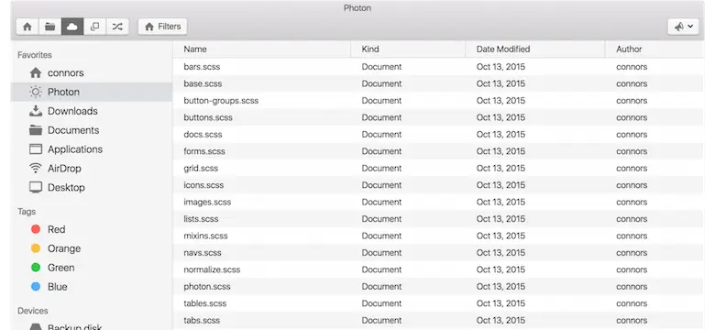This screenshot has height=330, width=715.
Task: Select the mixins.scss file
Action: coord(438,236)
